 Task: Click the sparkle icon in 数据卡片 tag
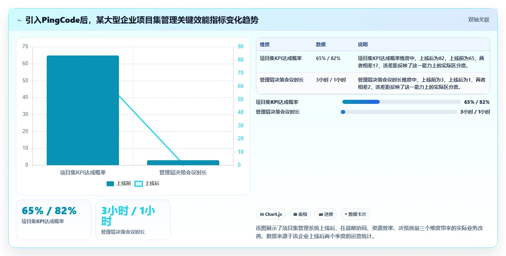click(346, 214)
